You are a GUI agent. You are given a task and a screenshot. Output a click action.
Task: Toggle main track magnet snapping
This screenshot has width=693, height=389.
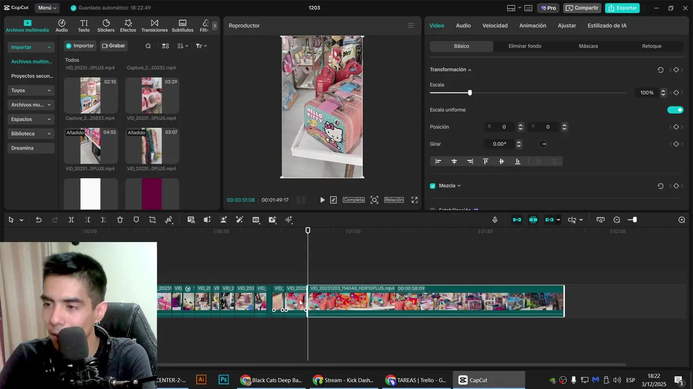(x=517, y=220)
